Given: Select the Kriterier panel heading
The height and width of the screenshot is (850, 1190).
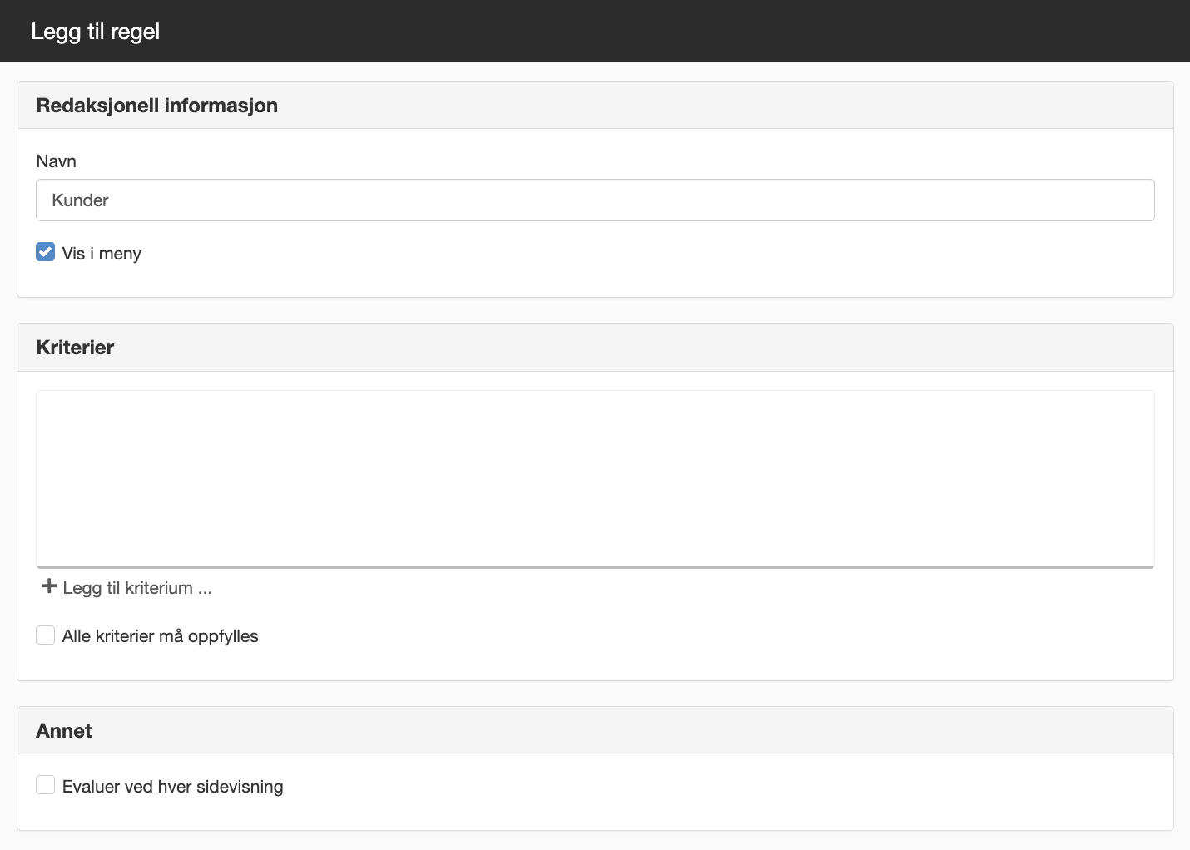Looking at the screenshot, I should click(75, 348).
